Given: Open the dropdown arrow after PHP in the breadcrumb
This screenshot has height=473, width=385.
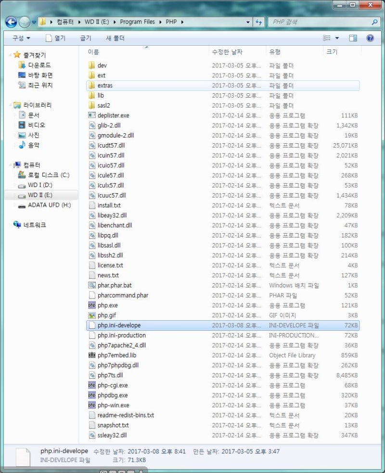Looking at the screenshot, I should [x=182, y=22].
